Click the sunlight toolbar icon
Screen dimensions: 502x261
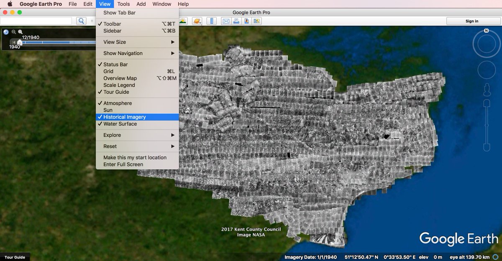click(x=184, y=21)
